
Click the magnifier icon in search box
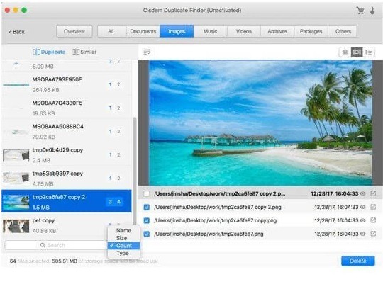[x=43, y=245]
